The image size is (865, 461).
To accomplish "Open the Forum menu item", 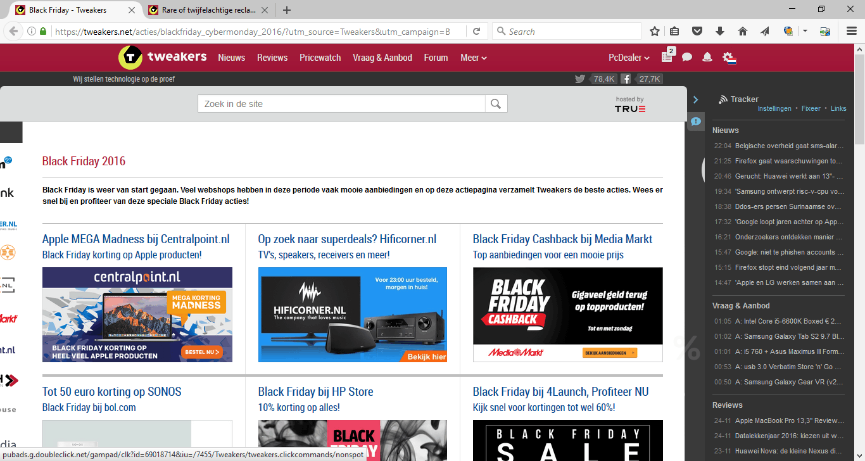I will (x=436, y=58).
